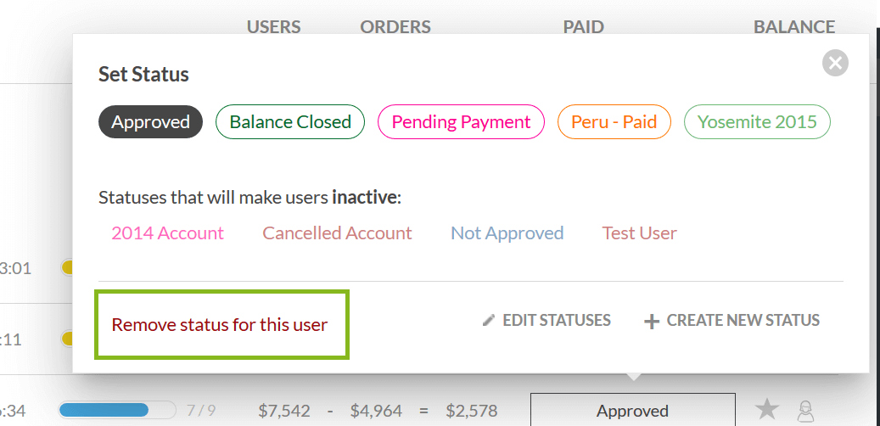Image resolution: width=880 pixels, height=426 pixels.
Task: Set status to Balance Closed
Action: [x=290, y=122]
